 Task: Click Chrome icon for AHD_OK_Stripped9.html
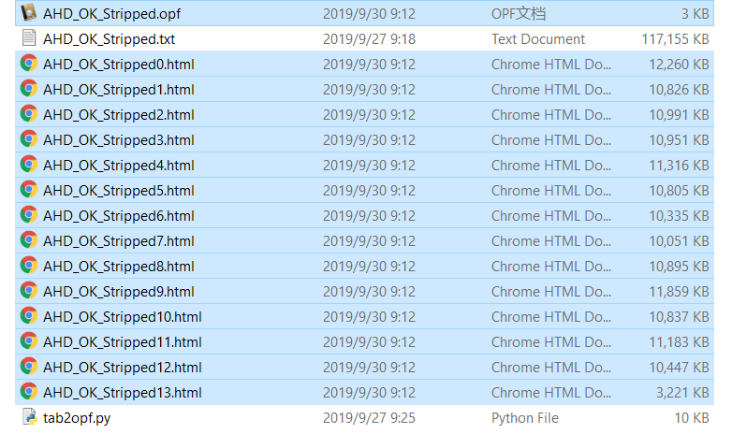(28, 290)
